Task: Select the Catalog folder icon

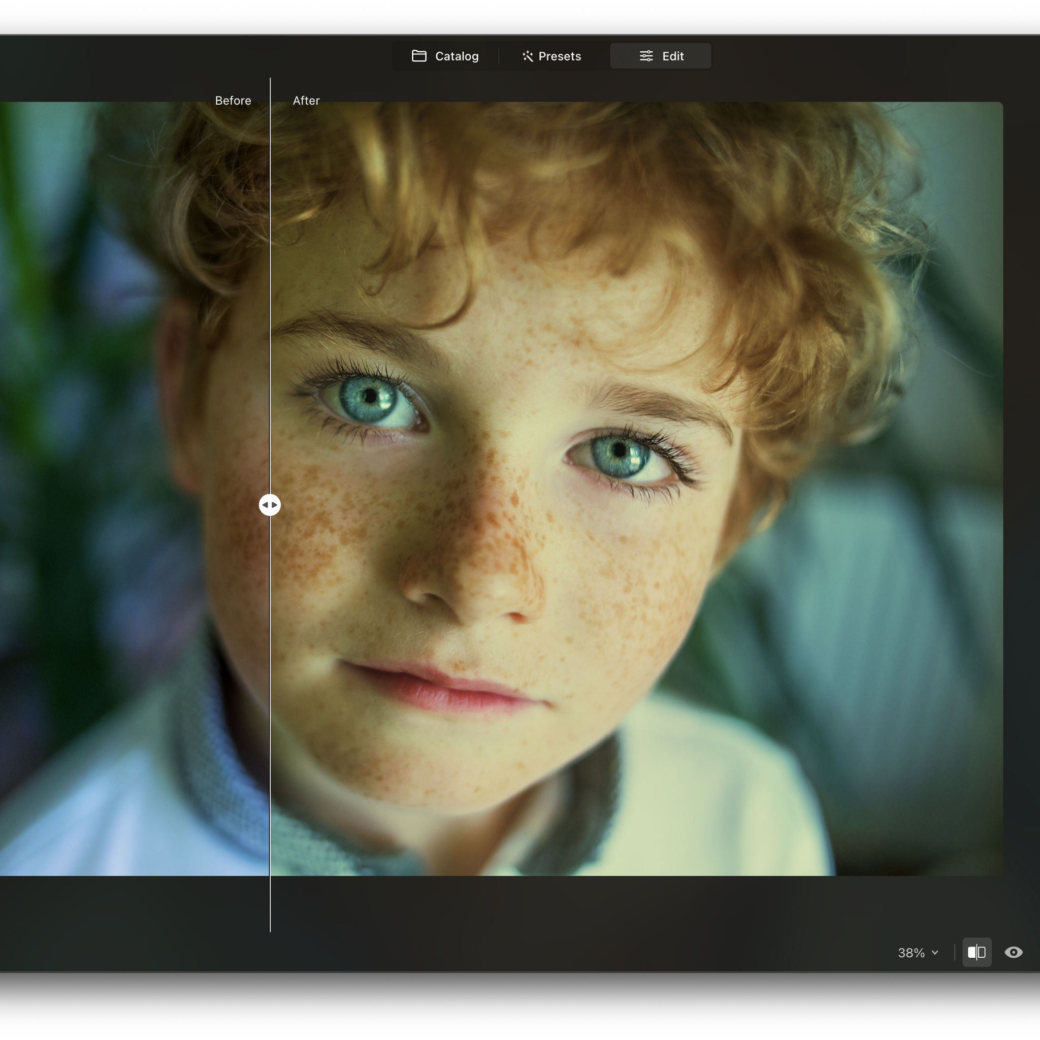Action: pos(419,56)
